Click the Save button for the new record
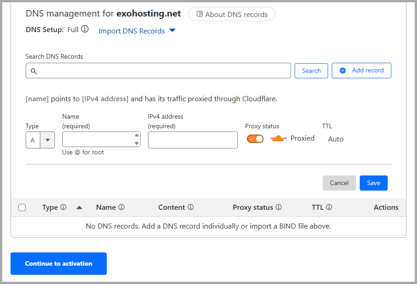This screenshot has height=284, width=417. (x=373, y=183)
